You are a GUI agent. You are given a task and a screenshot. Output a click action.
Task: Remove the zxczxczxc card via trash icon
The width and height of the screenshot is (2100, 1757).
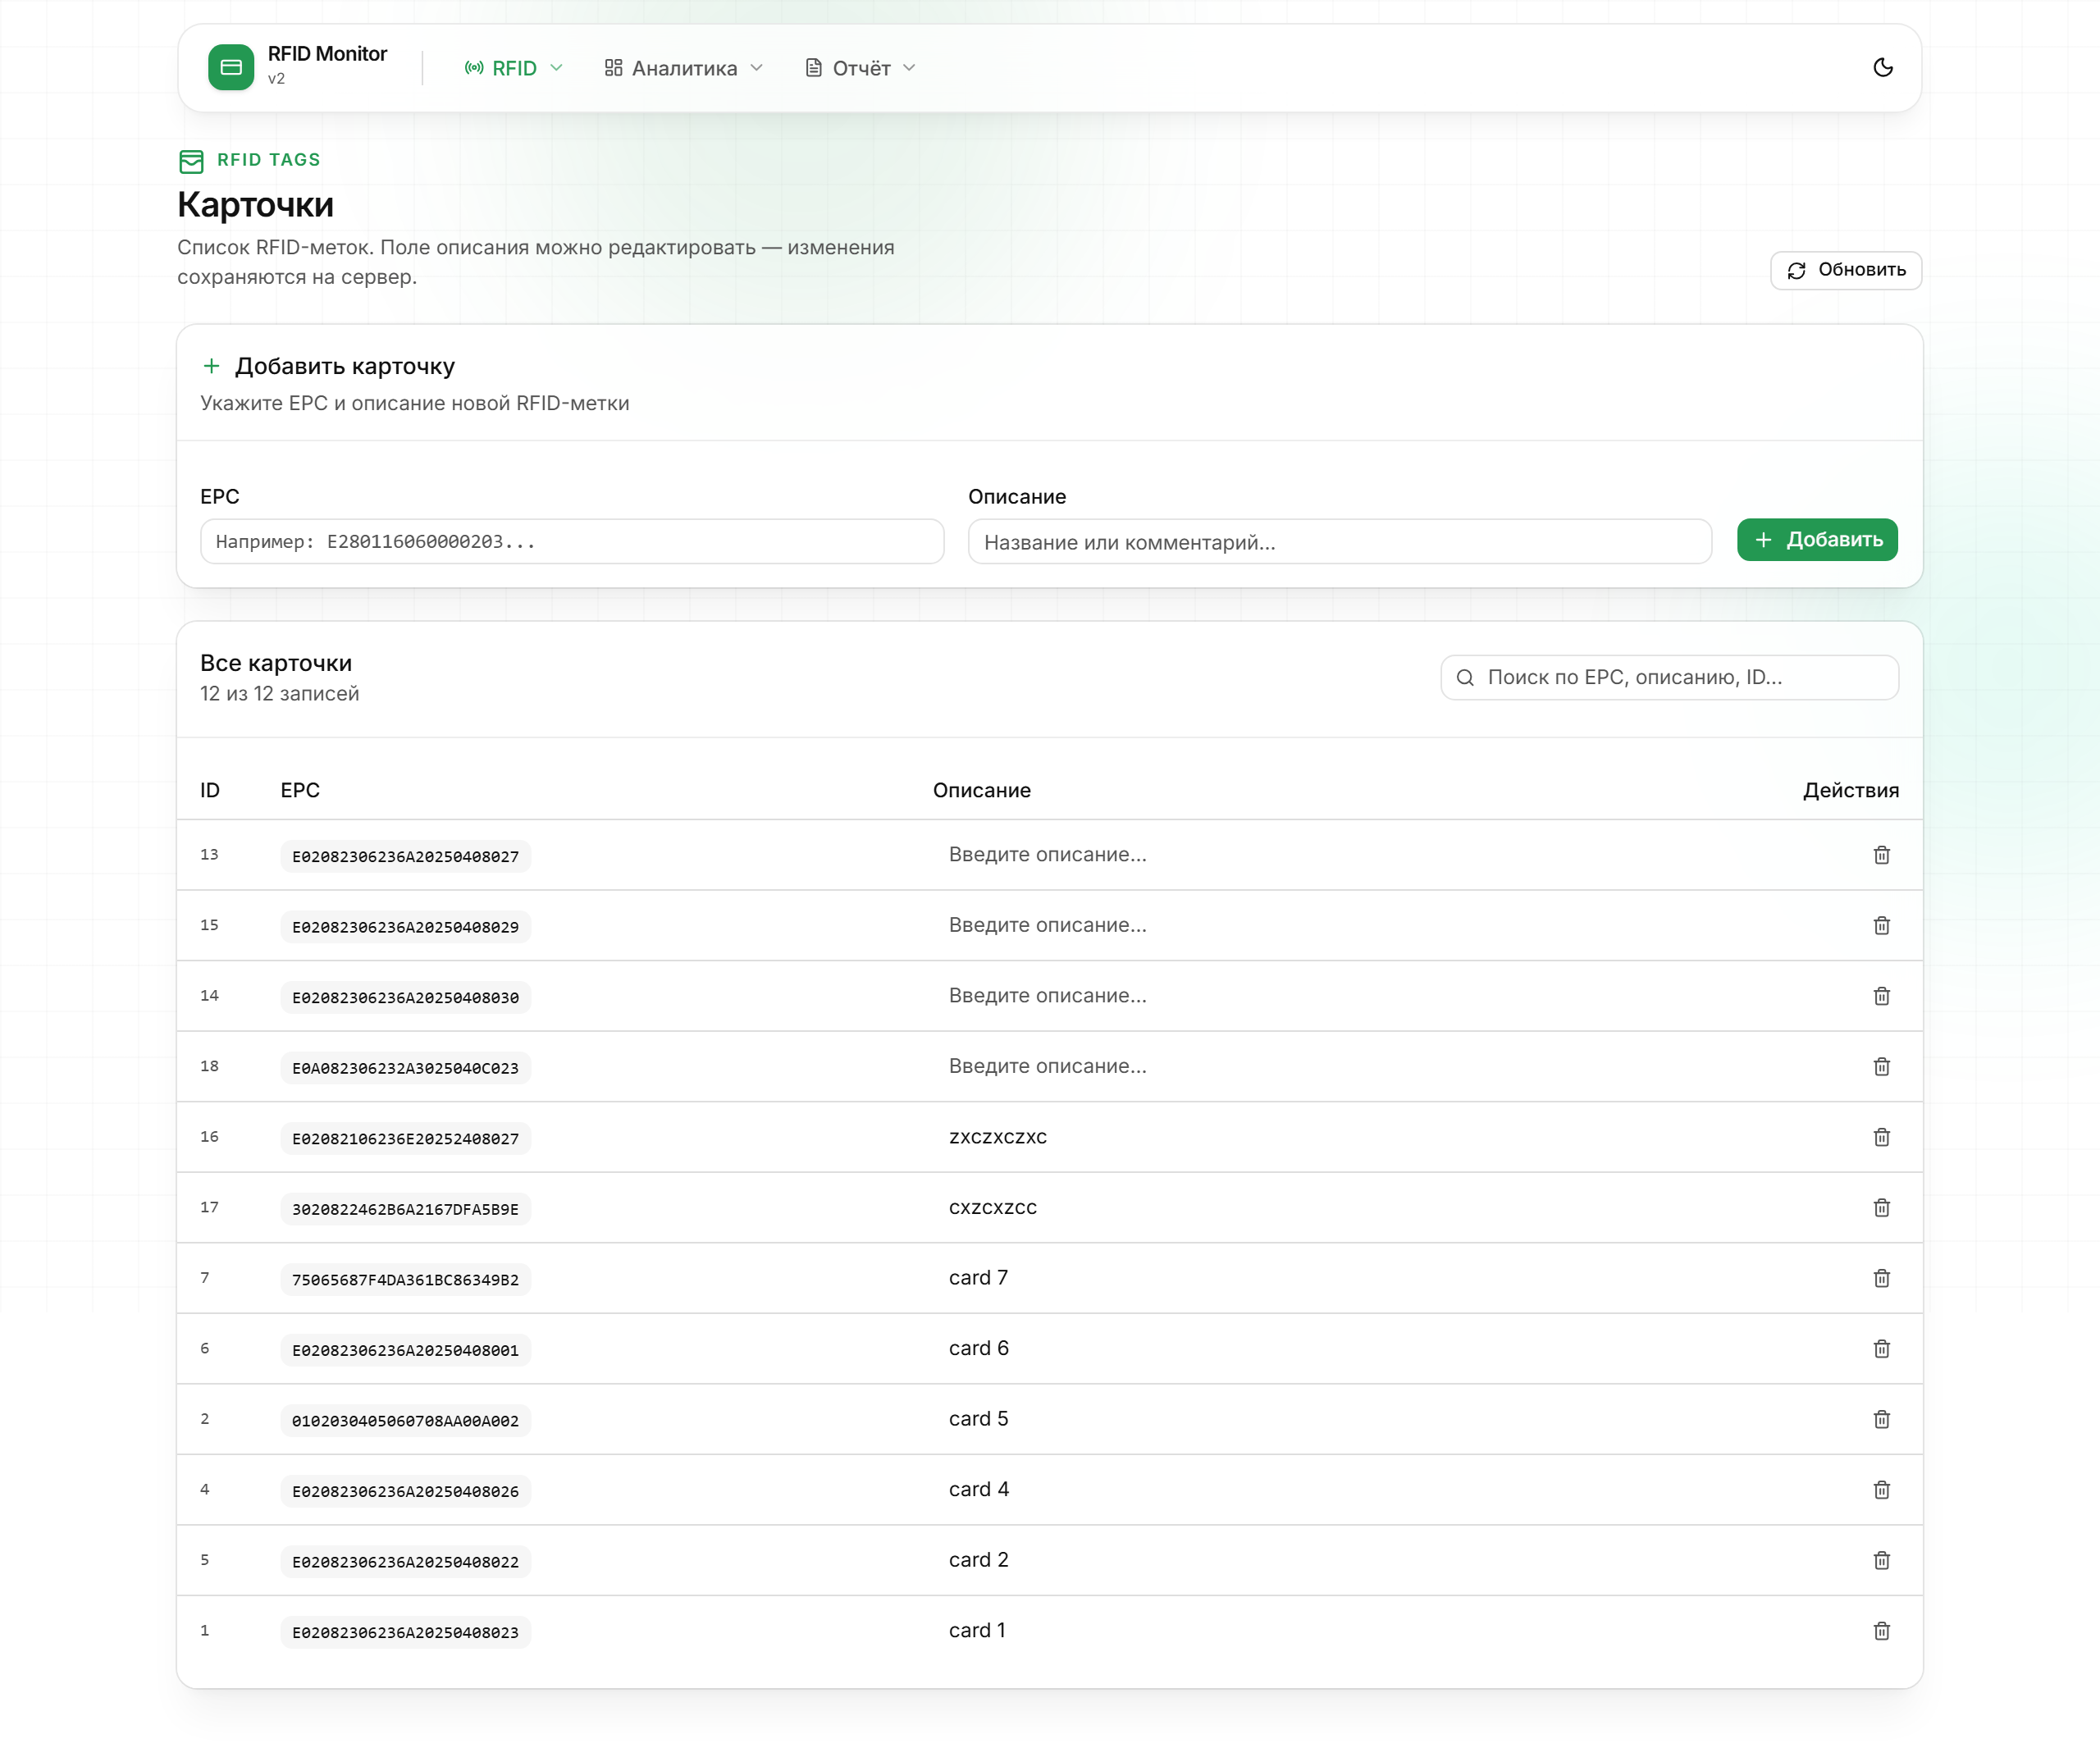point(1881,1137)
